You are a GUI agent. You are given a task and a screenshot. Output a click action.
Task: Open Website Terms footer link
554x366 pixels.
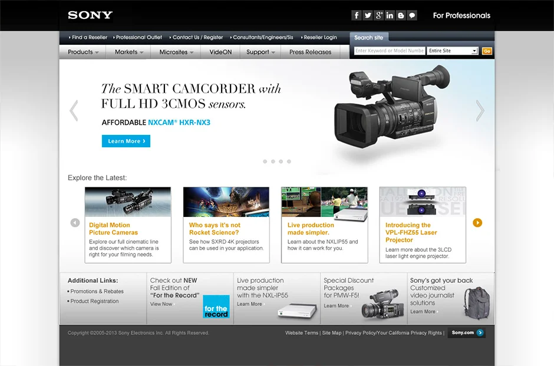coord(302,333)
